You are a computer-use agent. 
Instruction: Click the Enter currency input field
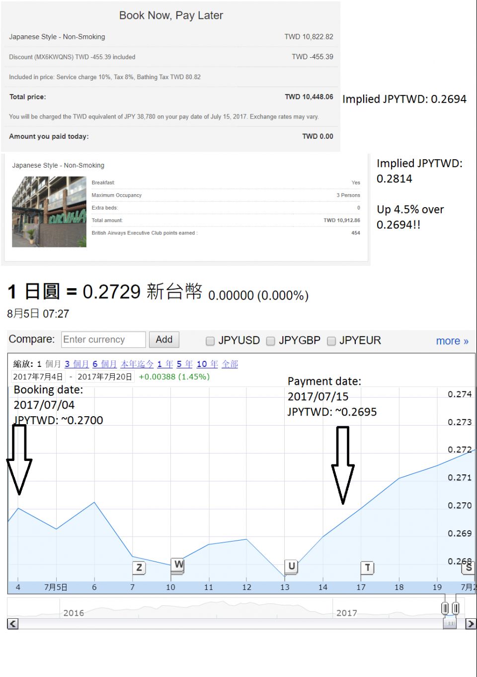[103, 339]
